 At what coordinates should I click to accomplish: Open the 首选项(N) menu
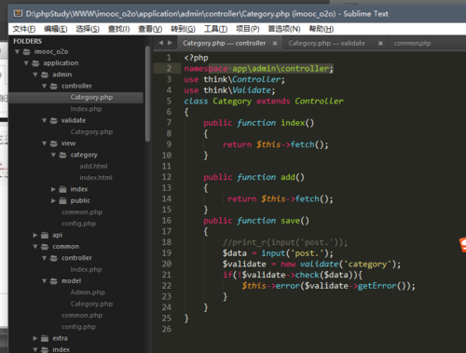click(284, 29)
